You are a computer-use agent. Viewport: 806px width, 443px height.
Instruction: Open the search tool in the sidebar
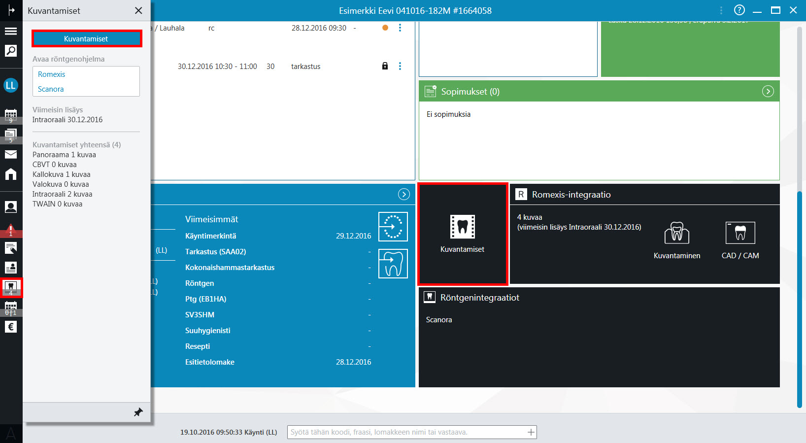pyautogui.click(x=11, y=50)
